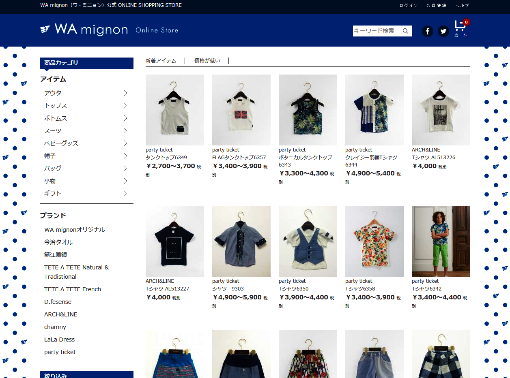Screen dimensions: 510x378
Task: Open Tシャツ AL513227 product image
Action: [x=175, y=241]
